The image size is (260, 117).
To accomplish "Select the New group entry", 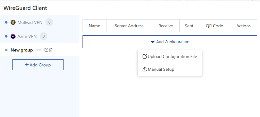I will pyautogui.click(x=40, y=50).
